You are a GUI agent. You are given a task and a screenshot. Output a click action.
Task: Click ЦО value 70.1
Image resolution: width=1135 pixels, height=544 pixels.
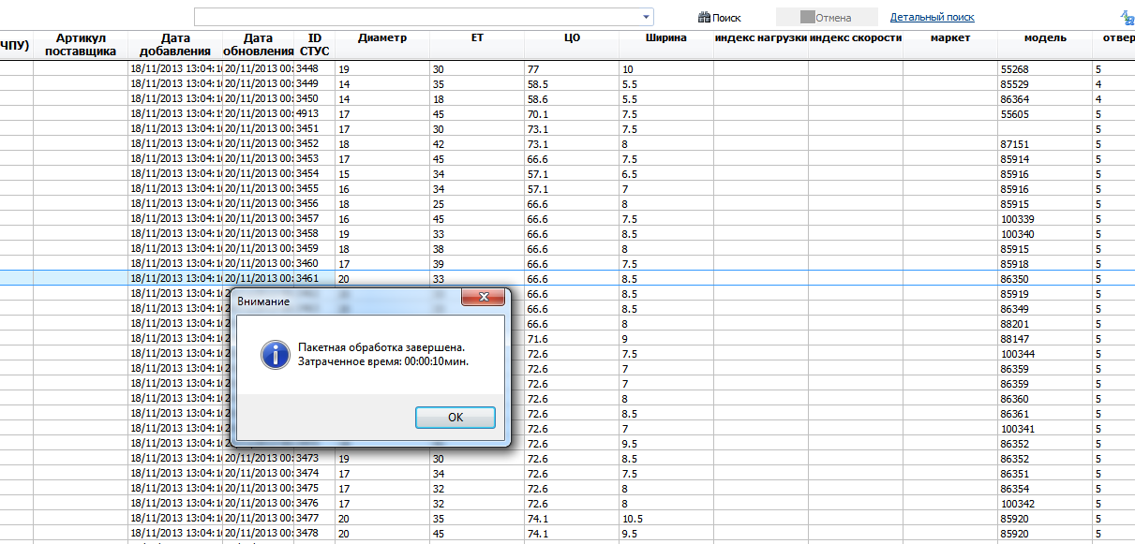point(537,114)
